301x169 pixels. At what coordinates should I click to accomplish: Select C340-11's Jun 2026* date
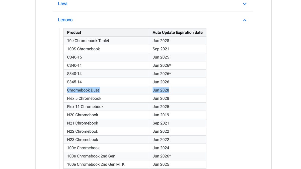(x=162, y=65)
